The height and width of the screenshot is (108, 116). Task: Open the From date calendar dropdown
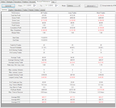click(x=35, y=6)
